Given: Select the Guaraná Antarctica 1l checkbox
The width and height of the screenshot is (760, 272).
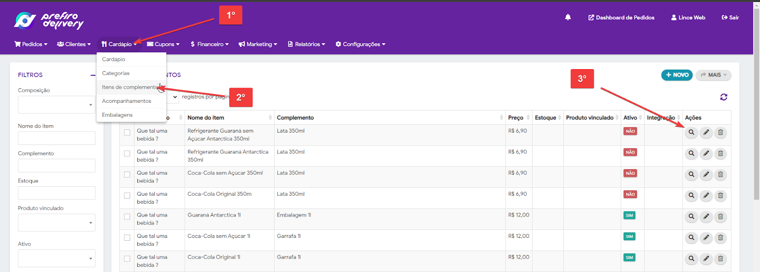Looking at the screenshot, I should [x=127, y=217].
